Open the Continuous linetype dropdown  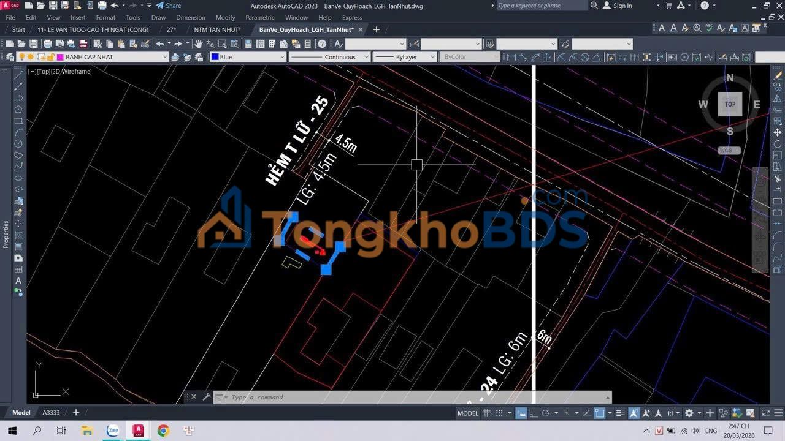point(367,56)
